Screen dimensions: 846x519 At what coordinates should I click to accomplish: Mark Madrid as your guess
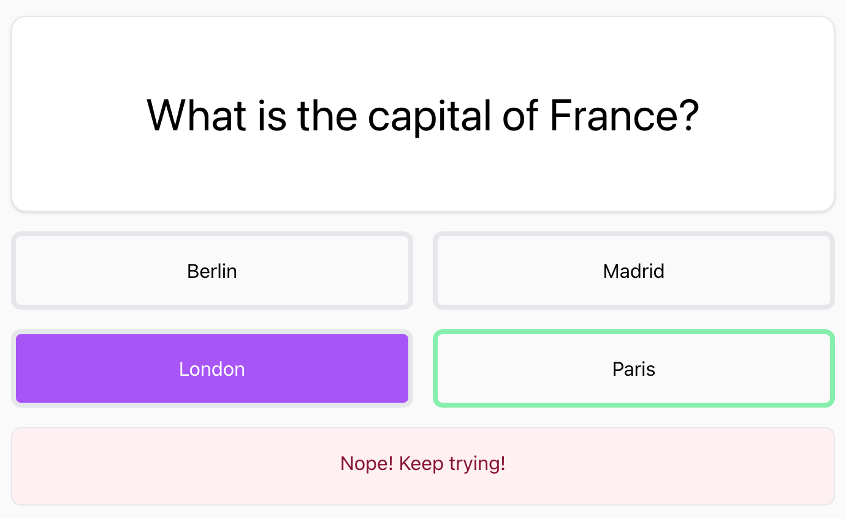[x=633, y=271]
